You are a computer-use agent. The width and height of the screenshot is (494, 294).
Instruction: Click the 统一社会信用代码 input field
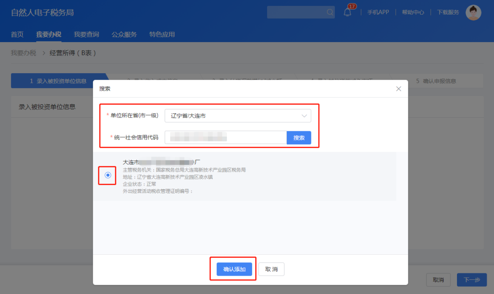[226, 138]
